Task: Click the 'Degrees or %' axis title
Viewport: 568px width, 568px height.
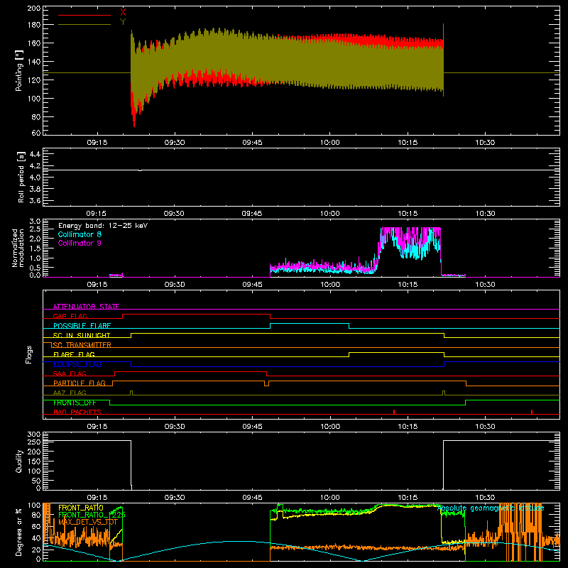Action: tap(19, 532)
